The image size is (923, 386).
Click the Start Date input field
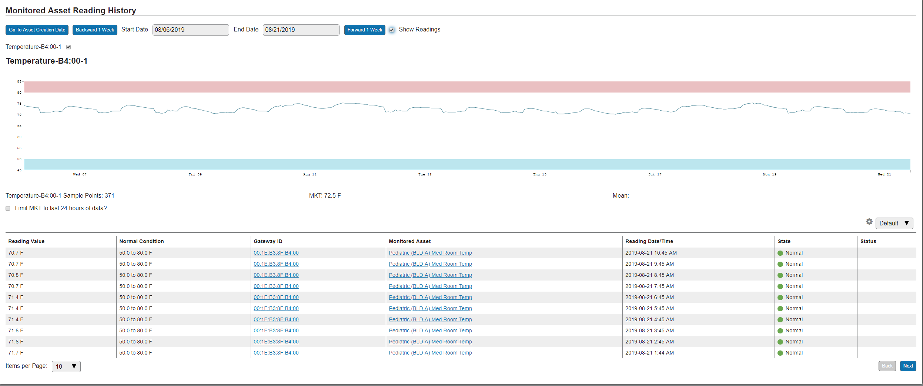[191, 30]
